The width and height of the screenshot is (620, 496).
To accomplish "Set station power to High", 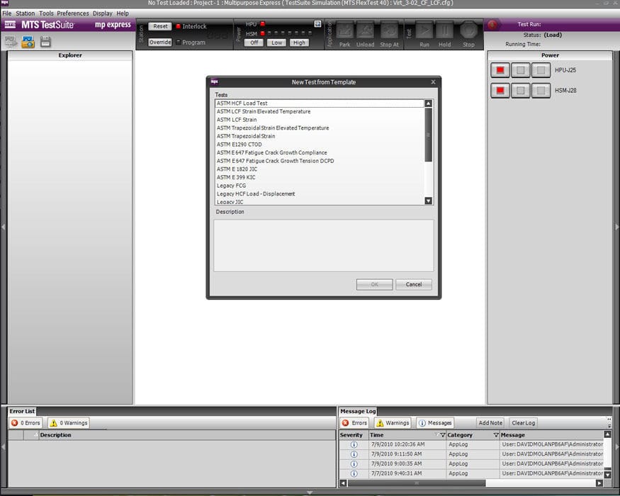I will 299,42.
